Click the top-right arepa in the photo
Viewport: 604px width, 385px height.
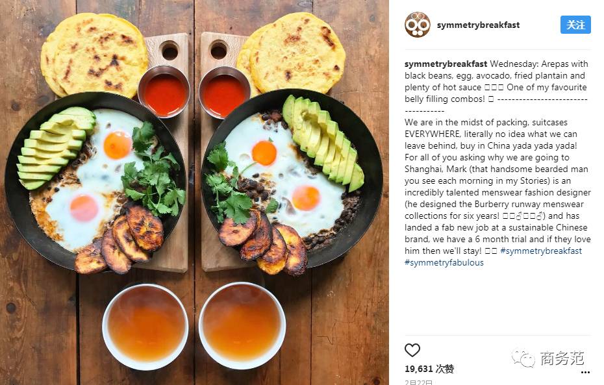[292, 53]
